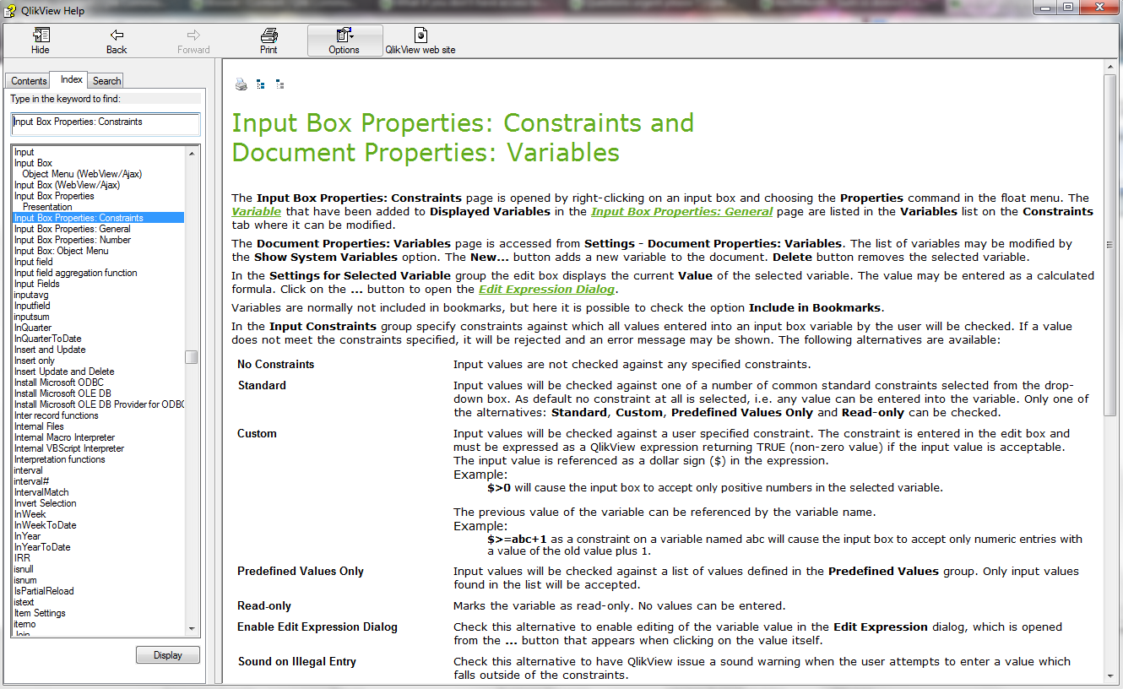Pick "InYearToDate" in the index list
Screen dimensions: 1123x689
point(42,547)
